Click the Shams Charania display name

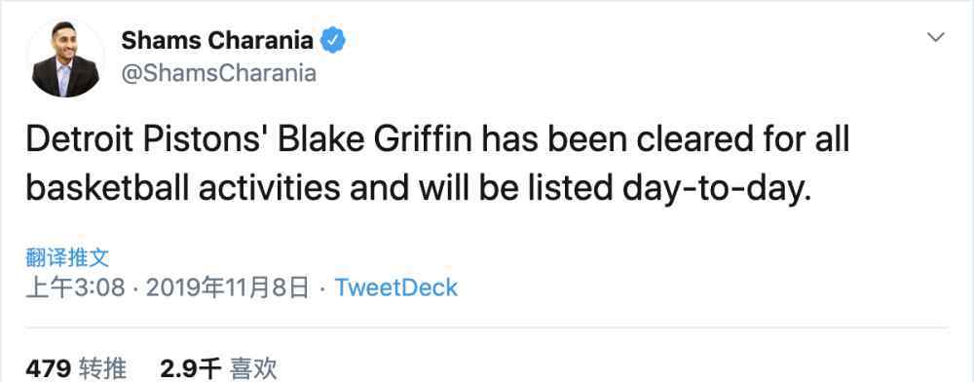217,41
